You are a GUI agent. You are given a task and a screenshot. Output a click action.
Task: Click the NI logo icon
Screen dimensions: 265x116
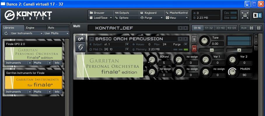(x=257, y=15)
